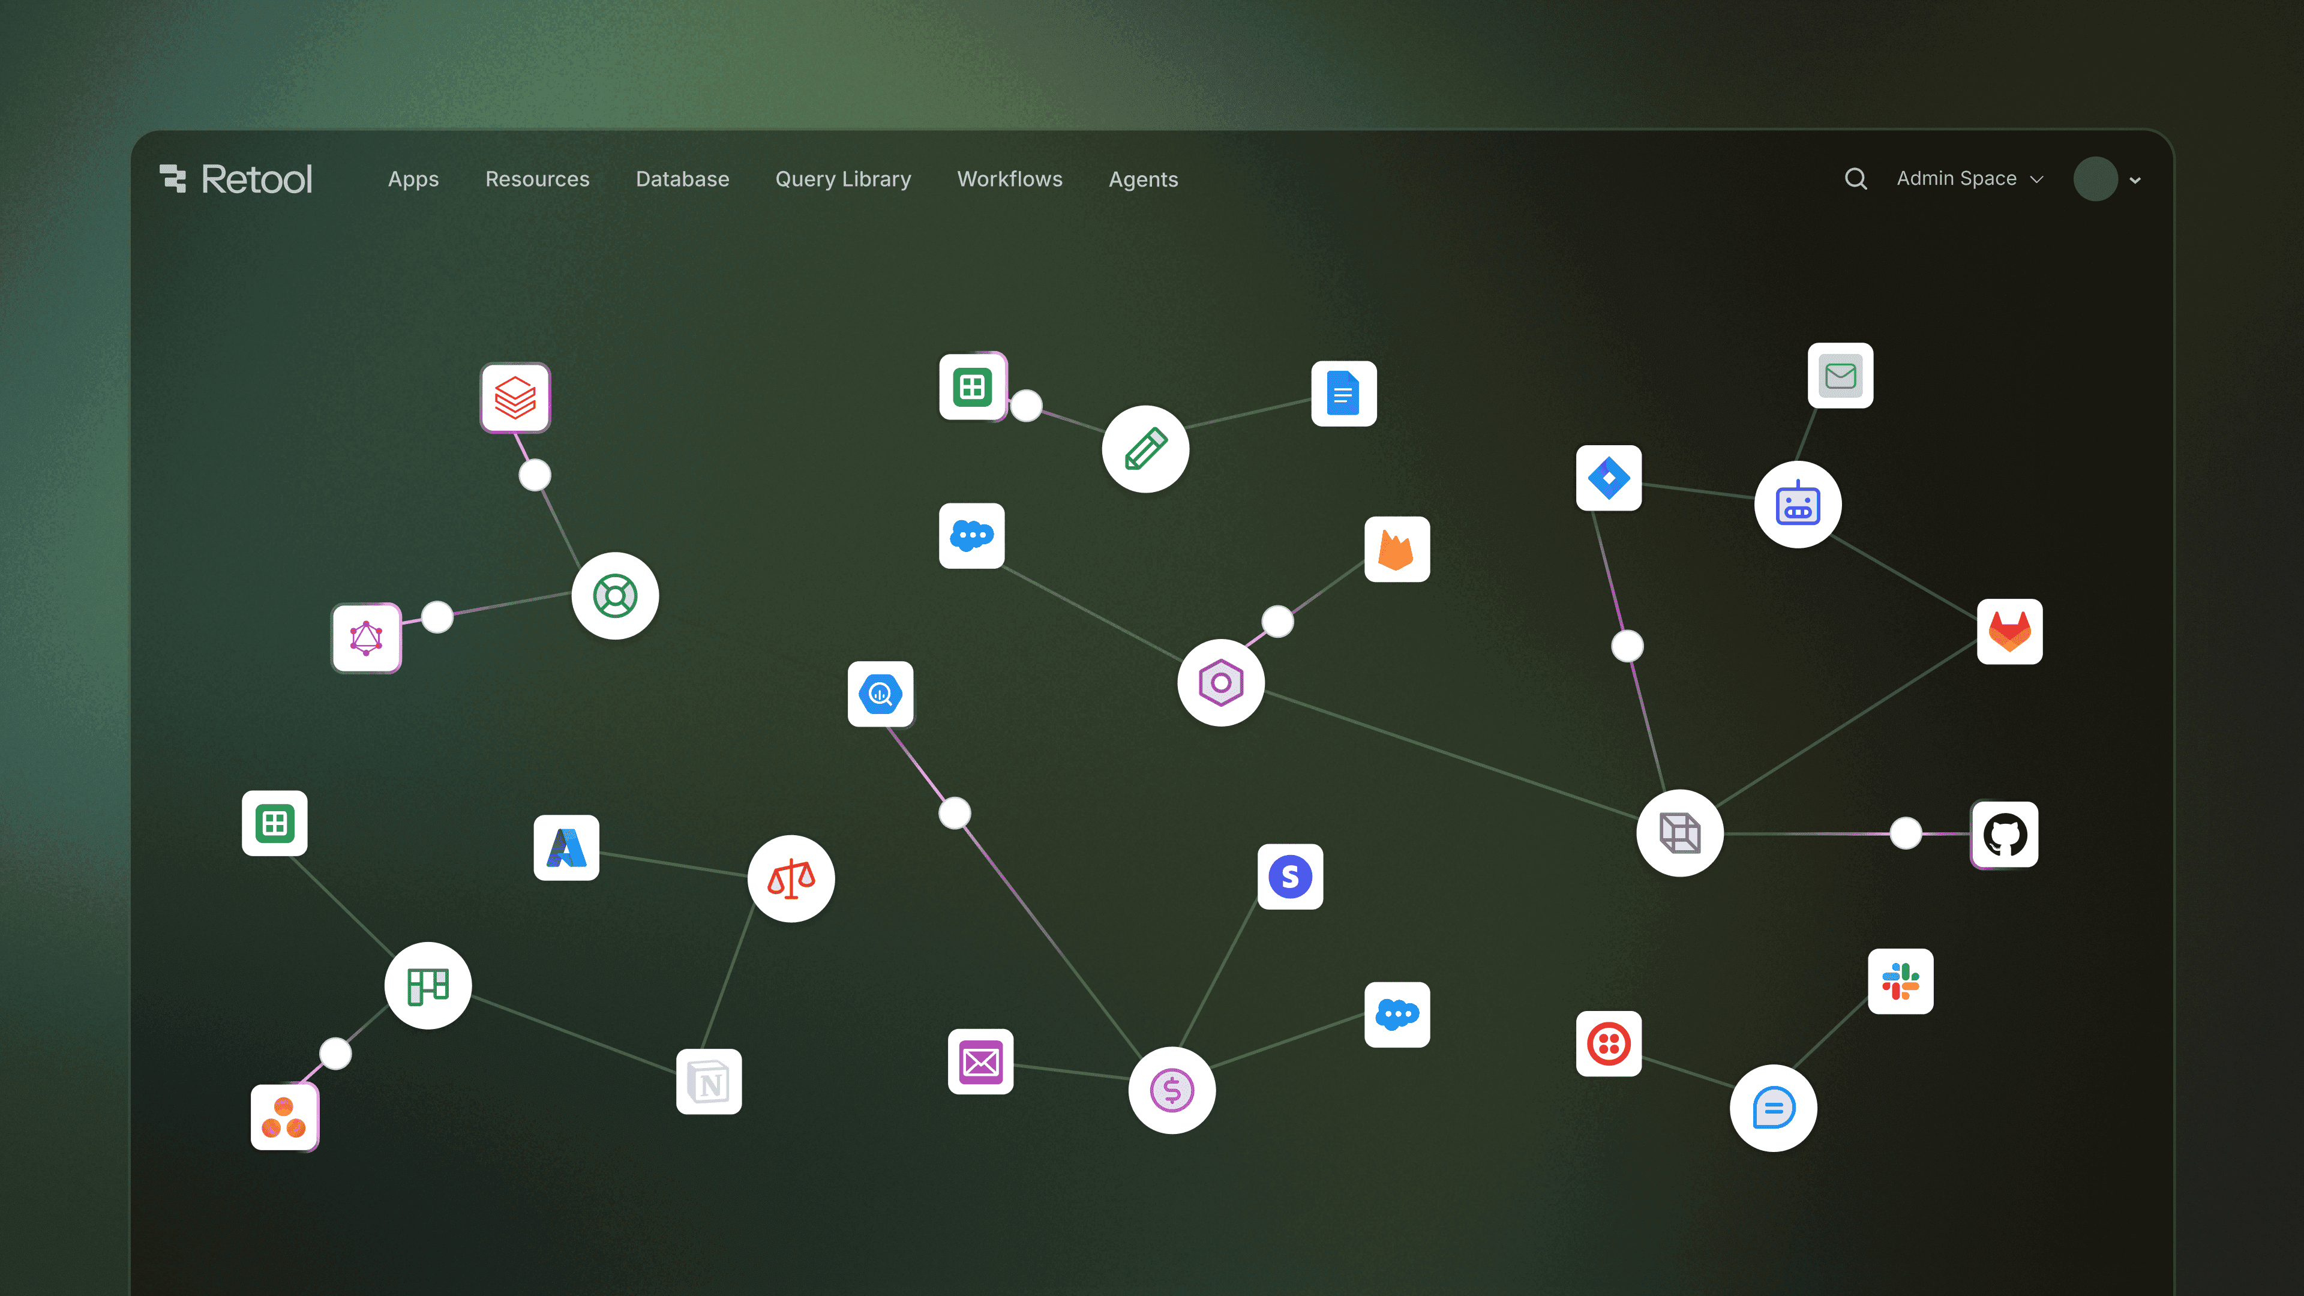This screenshot has width=2304, height=1296.
Task: Click the Retool logo
Action: coord(236,179)
